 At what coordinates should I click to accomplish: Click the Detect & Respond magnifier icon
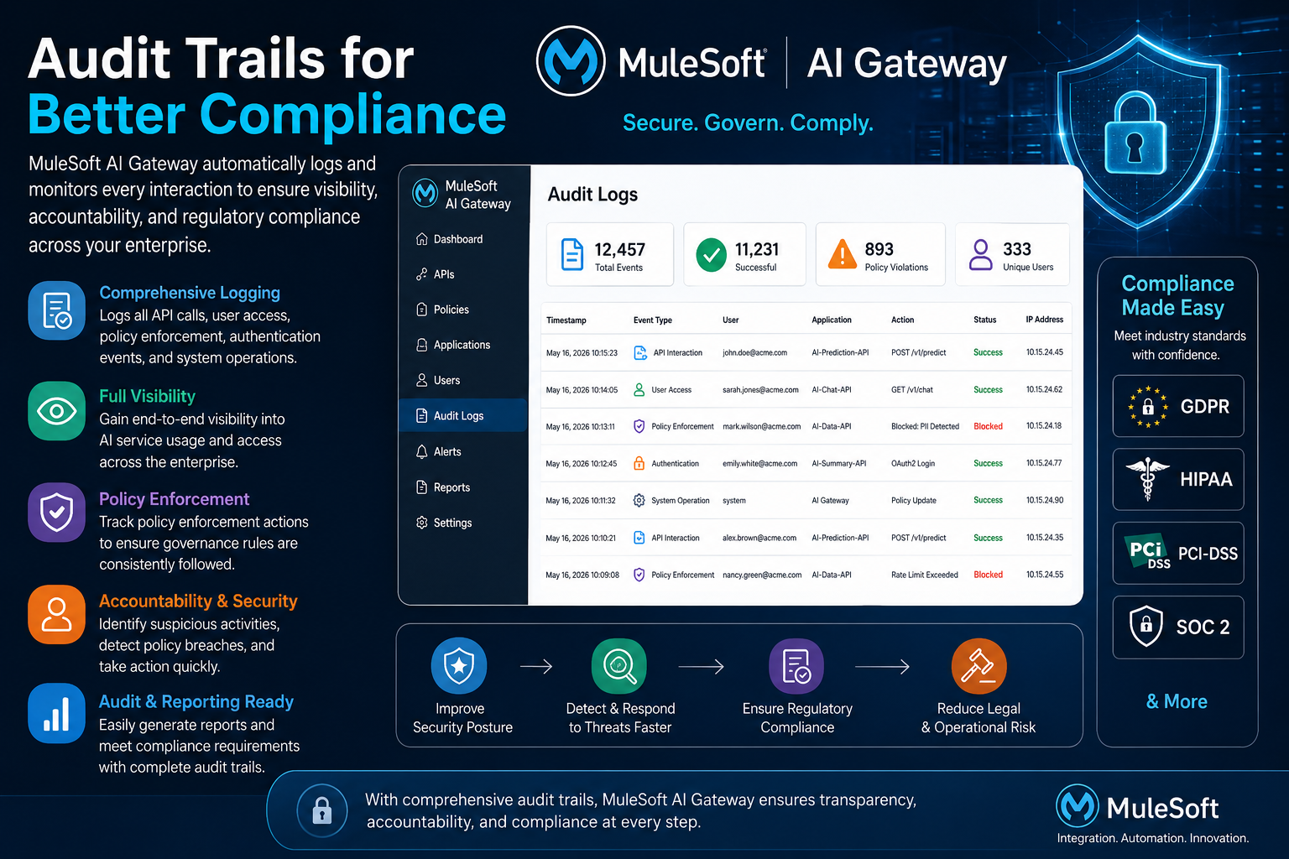tap(619, 666)
